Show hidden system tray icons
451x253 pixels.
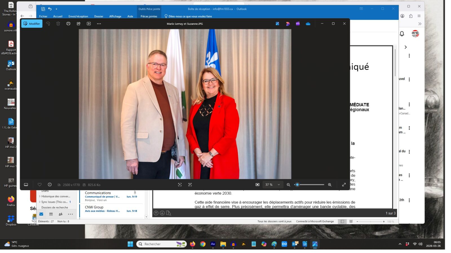(x=400, y=244)
